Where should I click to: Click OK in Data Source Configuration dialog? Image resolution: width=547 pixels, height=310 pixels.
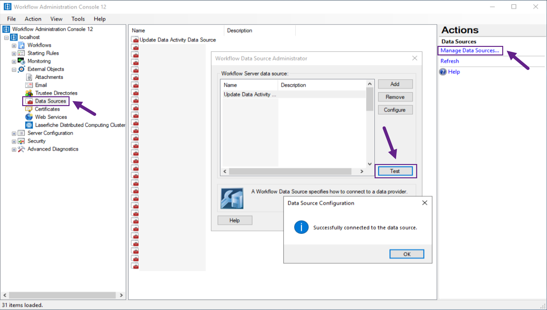[407, 254]
